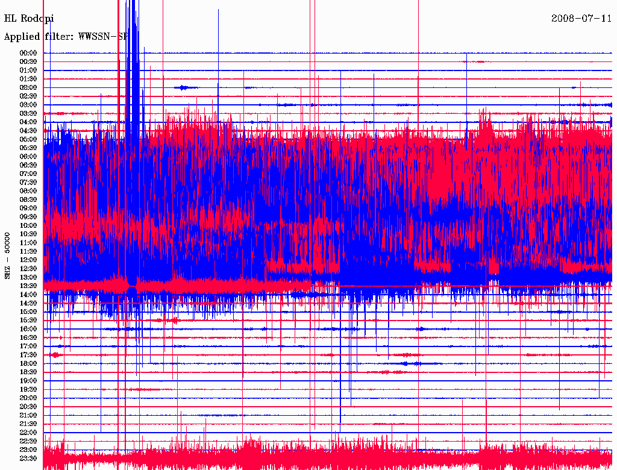Click the 06:00 time label

click(28, 156)
